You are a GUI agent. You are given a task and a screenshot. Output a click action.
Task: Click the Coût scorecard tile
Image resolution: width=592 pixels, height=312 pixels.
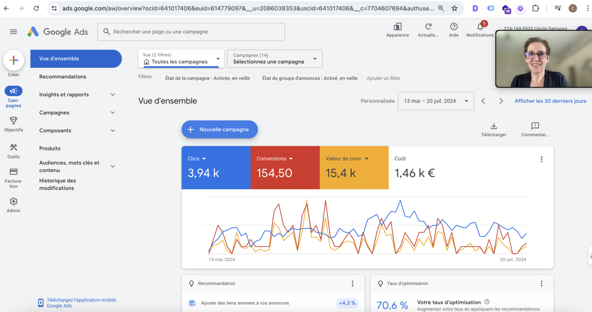423,168
